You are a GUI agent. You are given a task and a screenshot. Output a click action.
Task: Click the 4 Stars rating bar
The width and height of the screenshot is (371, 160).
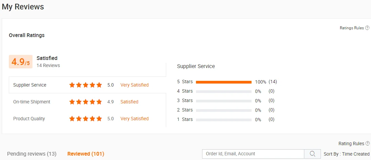[x=223, y=91]
